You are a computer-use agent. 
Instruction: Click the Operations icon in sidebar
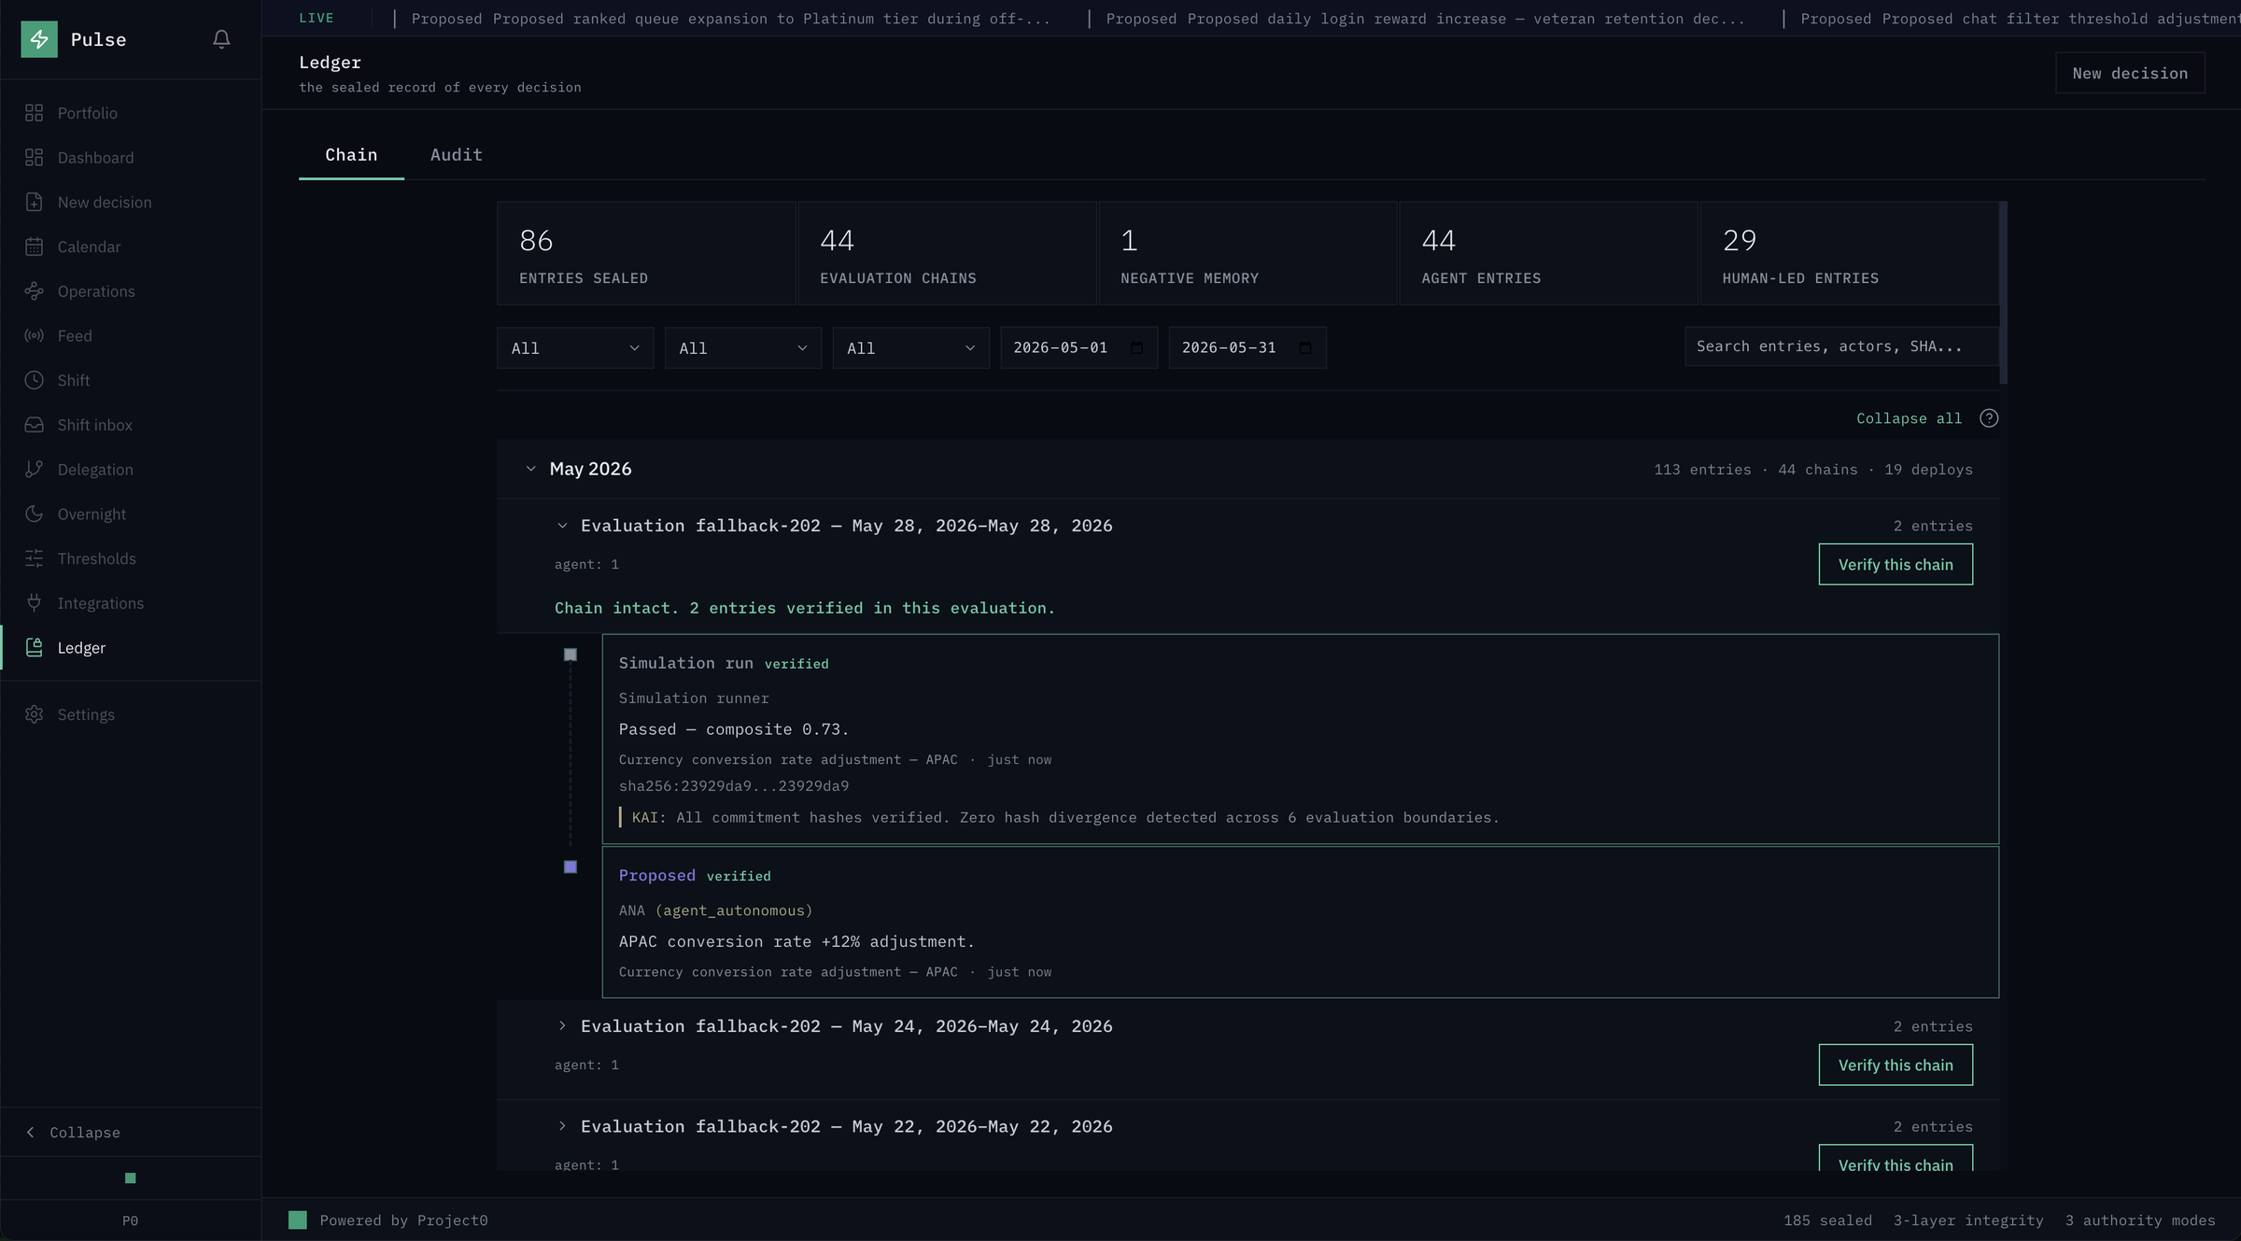click(35, 291)
